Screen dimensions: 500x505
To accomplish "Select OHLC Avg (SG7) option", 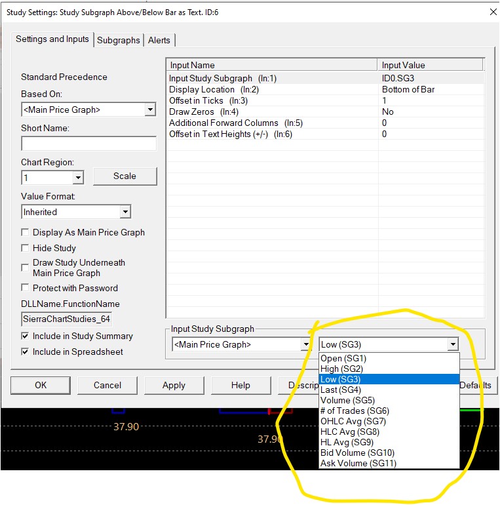I will click(389, 421).
